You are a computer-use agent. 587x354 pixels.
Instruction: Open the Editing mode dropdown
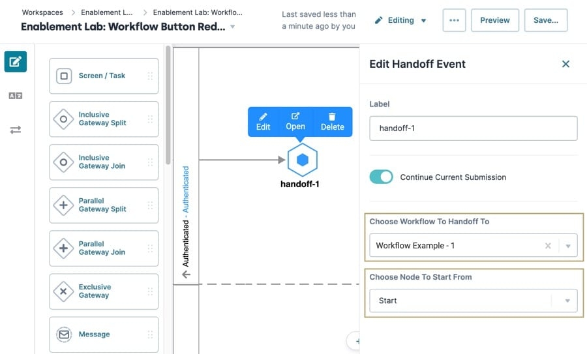(x=400, y=20)
